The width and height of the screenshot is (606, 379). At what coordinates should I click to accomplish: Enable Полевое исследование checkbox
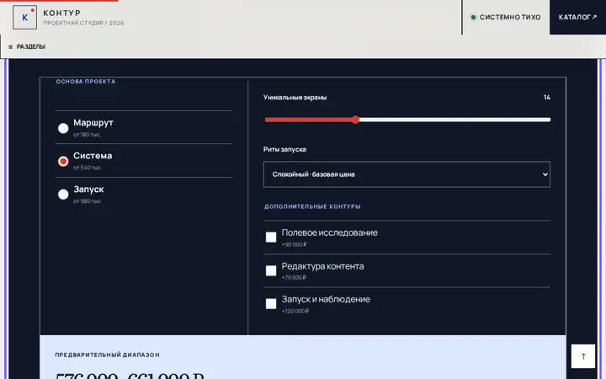point(271,237)
